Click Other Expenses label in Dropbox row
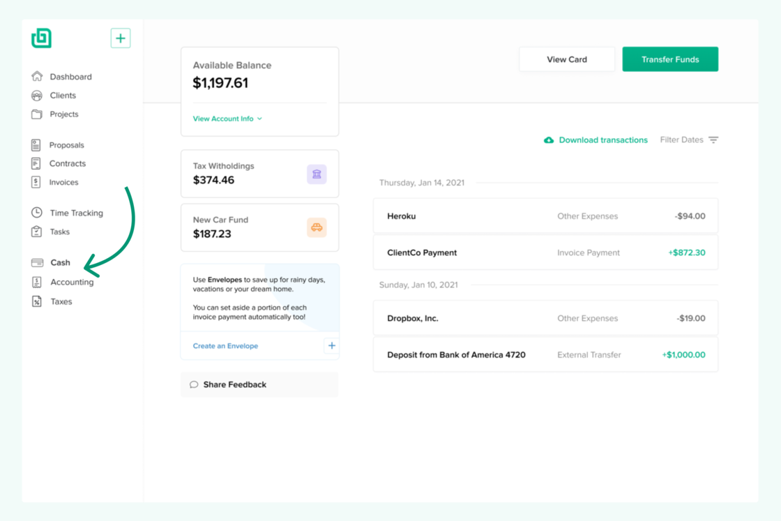Viewport: 781px width, 521px height. coord(587,318)
